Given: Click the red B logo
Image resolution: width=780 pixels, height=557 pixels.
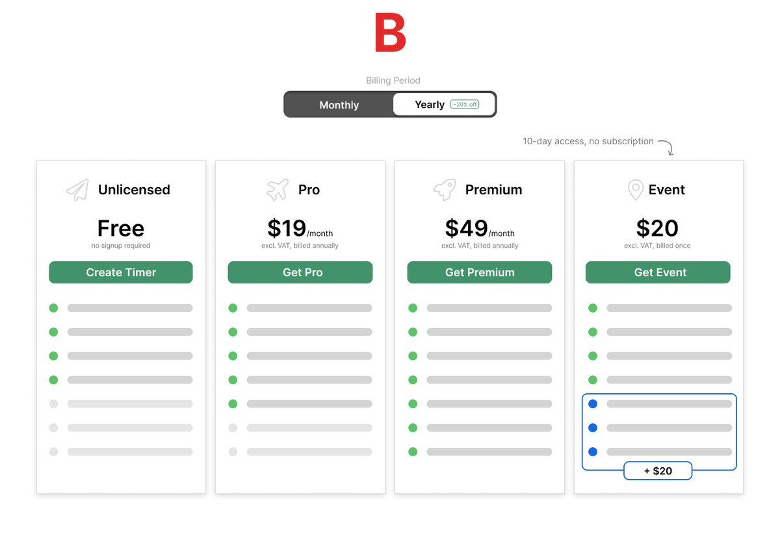Looking at the screenshot, I should [390, 33].
